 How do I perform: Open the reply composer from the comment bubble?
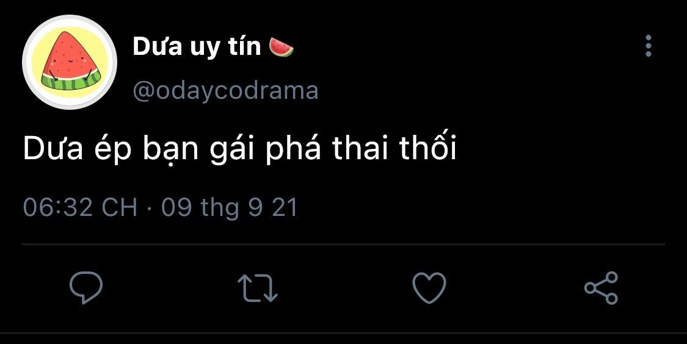pyautogui.click(x=86, y=287)
